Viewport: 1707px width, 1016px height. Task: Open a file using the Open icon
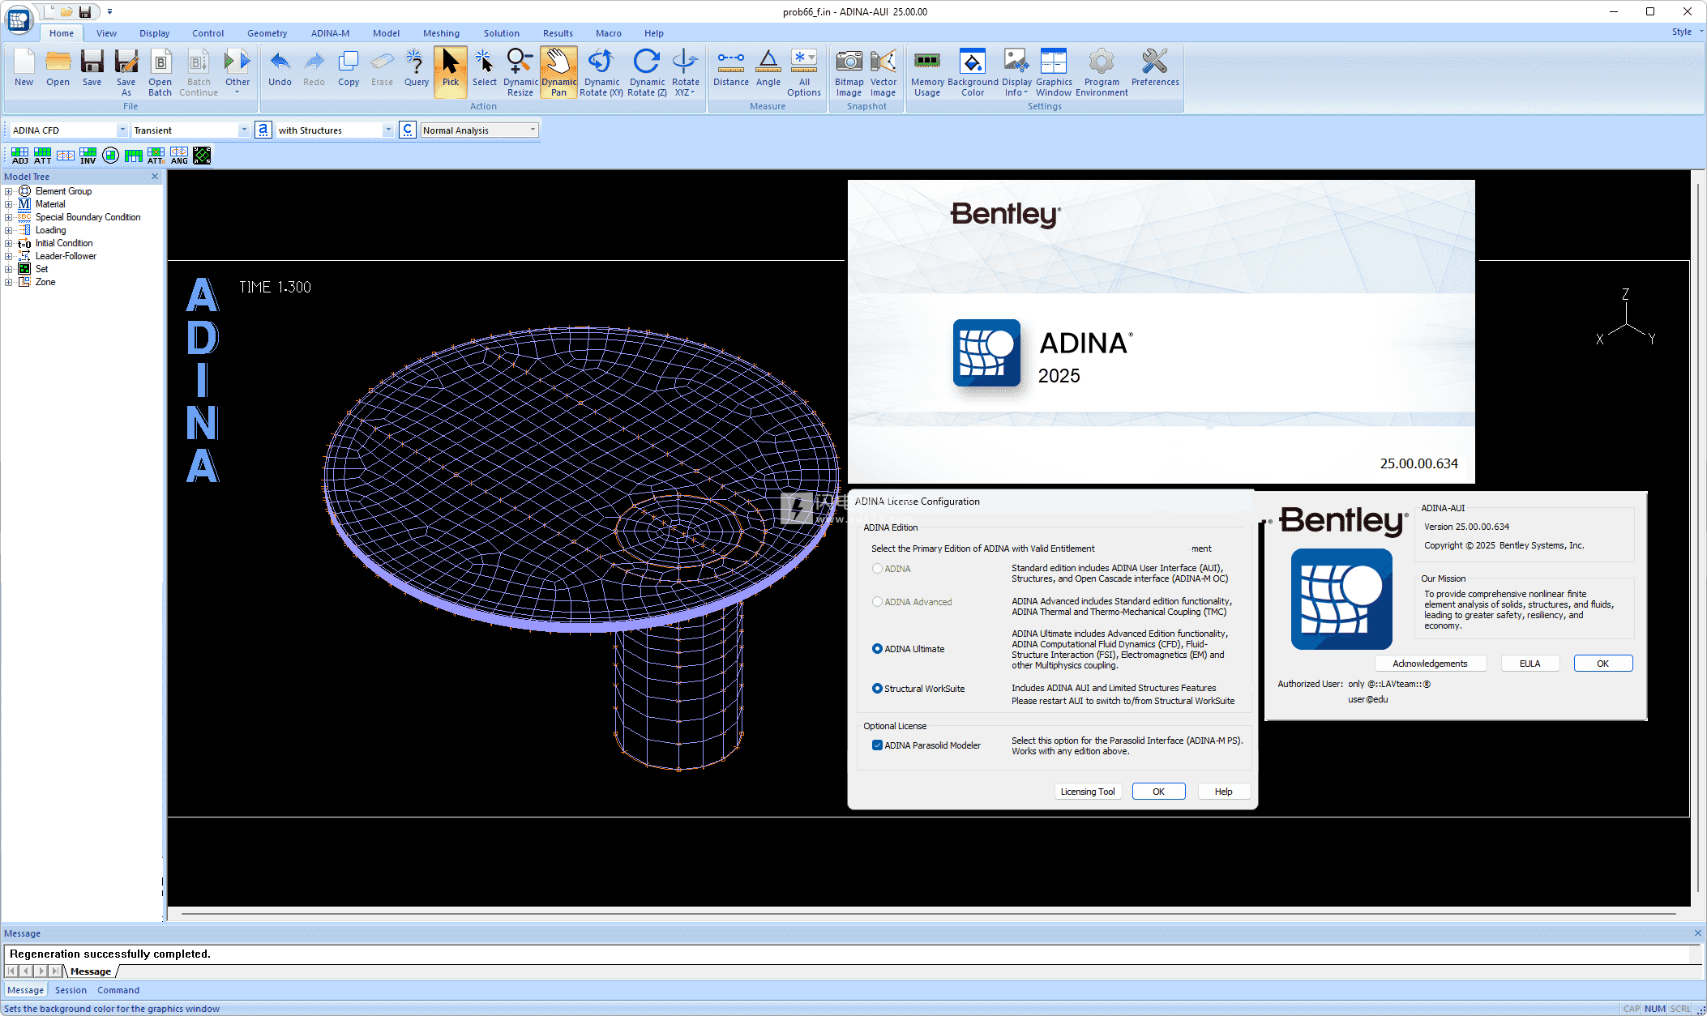tap(58, 68)
